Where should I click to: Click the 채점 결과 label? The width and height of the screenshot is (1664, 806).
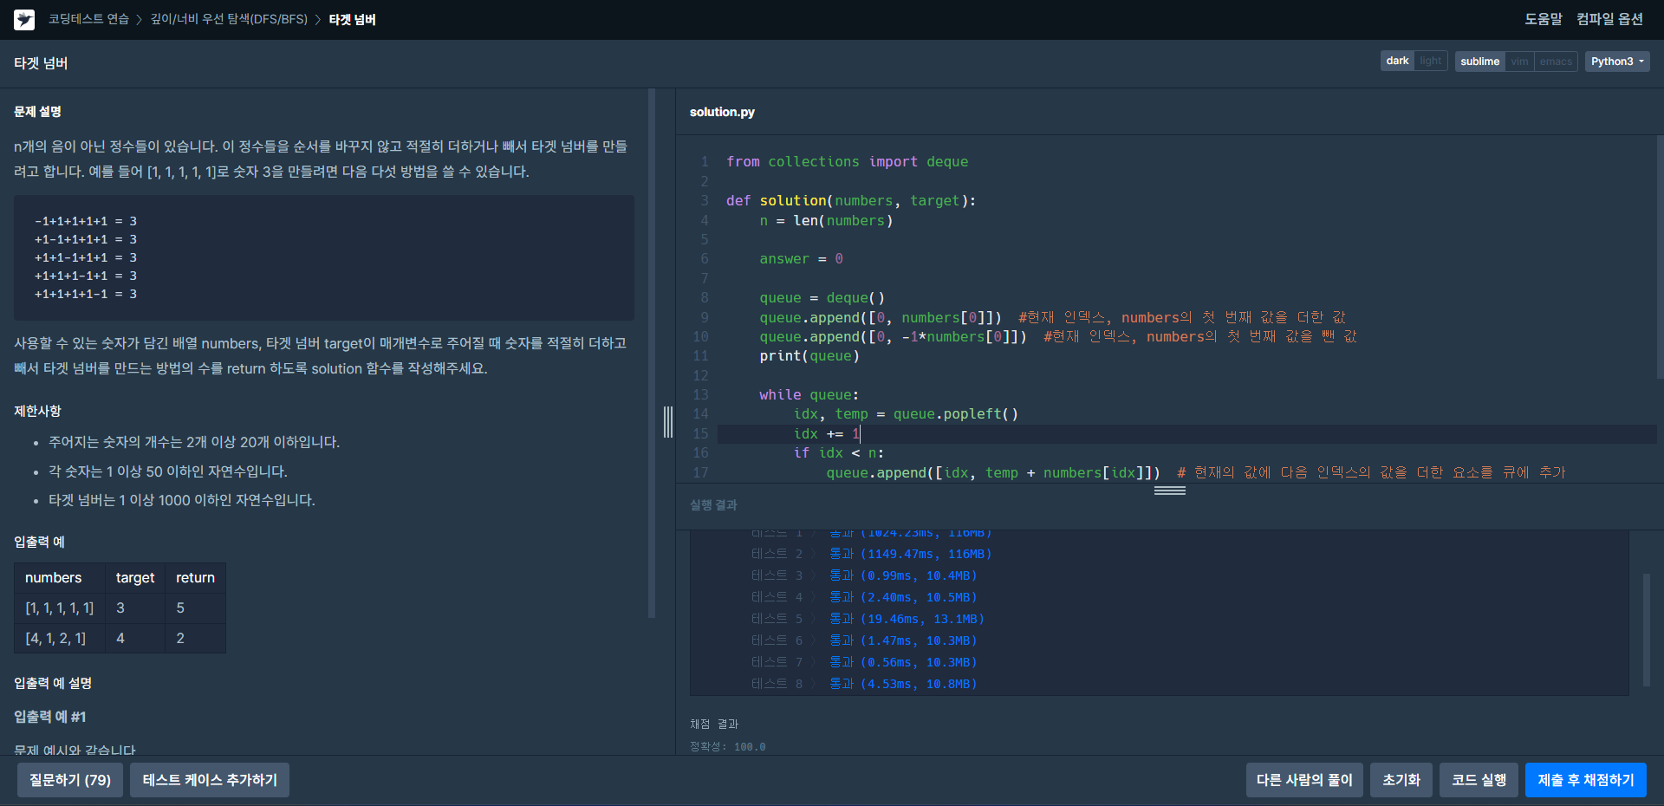coord(714,724)
